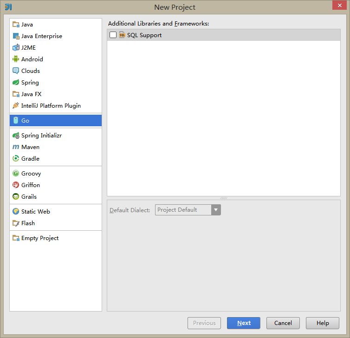Viewport: 350px width, 338px height.
Task: Close the New Project dialog
Action: (339, 5)
